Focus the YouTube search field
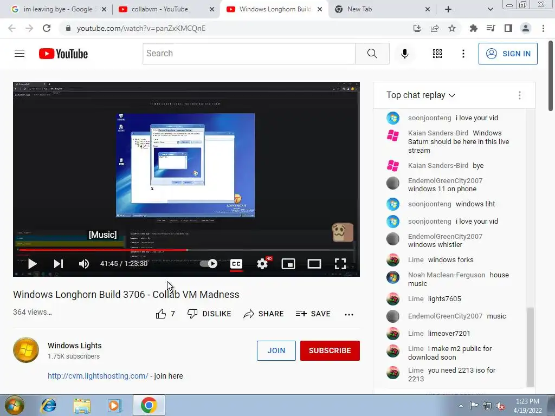This screenshot has width=555, height=416. (249, 54)
